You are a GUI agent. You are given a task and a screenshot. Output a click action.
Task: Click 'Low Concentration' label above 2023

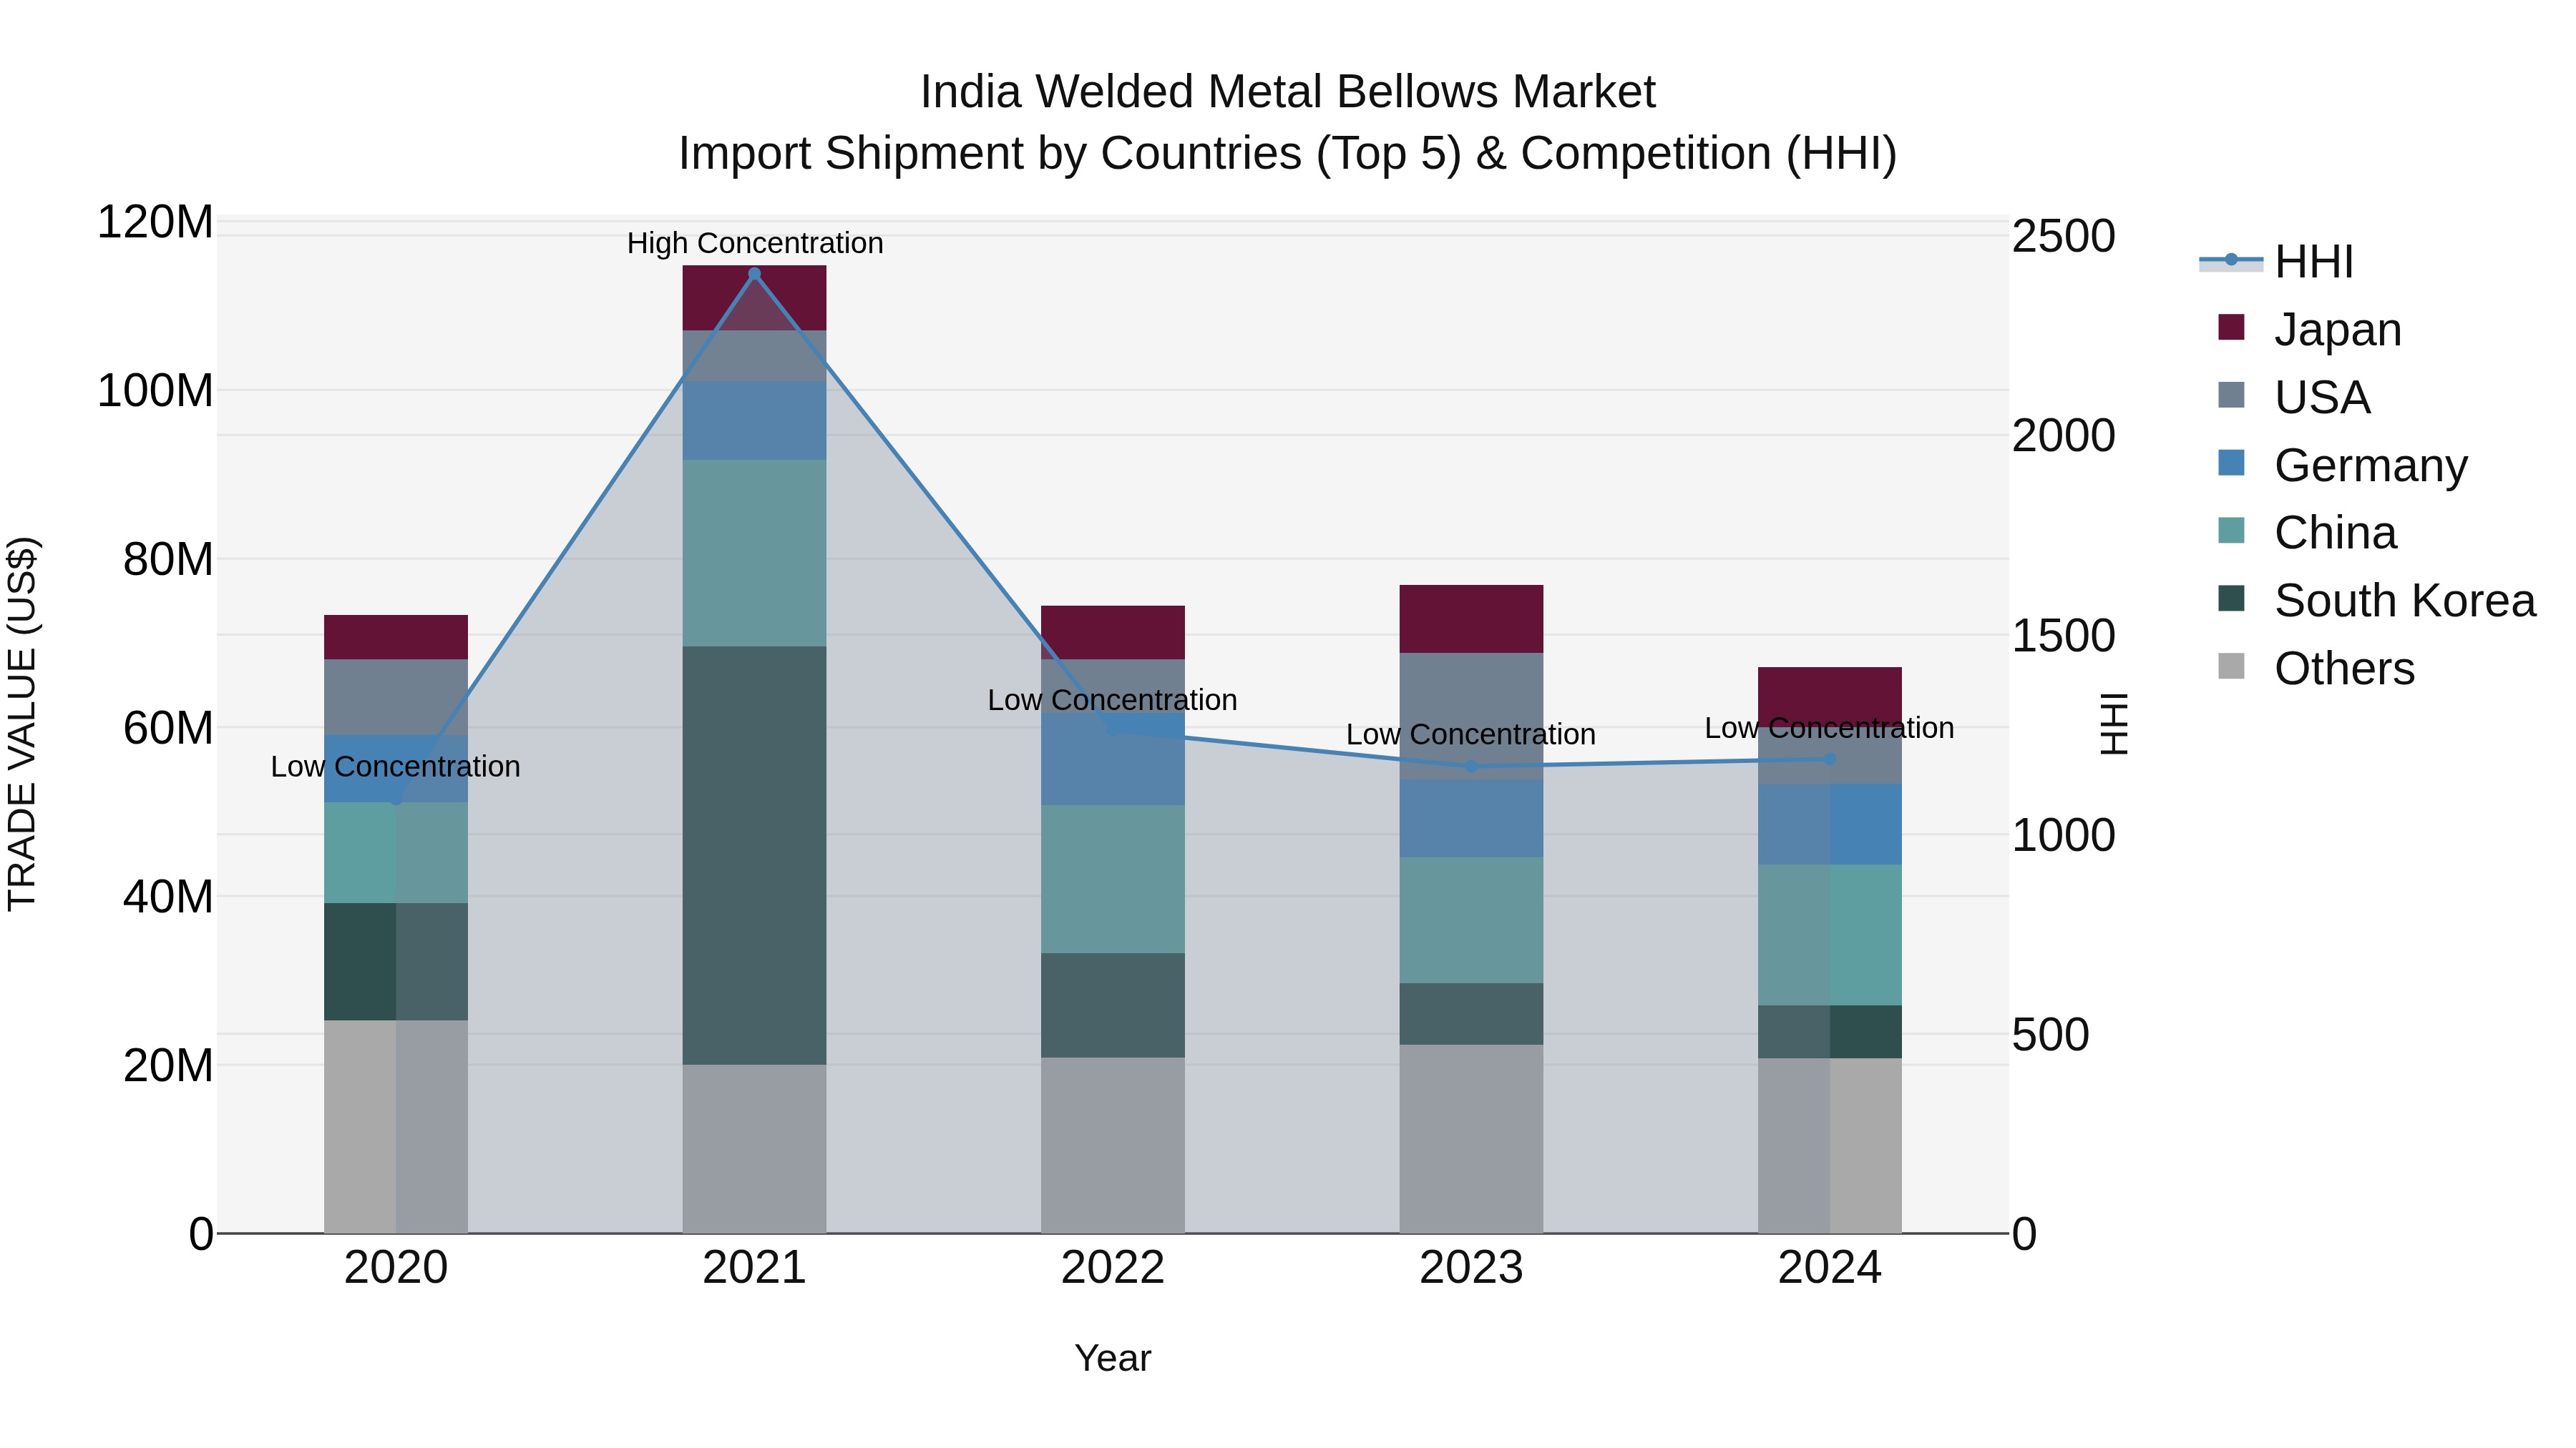coord(1471,734)
